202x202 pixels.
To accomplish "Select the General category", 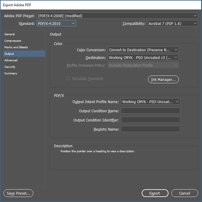I will (x=10, y=34).
